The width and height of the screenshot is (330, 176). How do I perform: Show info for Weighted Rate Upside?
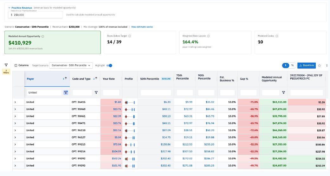point(208,36)
